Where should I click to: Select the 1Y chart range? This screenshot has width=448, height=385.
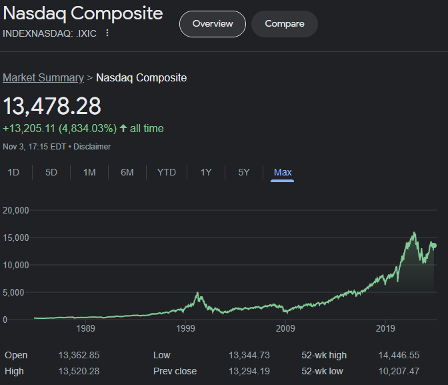(x=206, y=172)
